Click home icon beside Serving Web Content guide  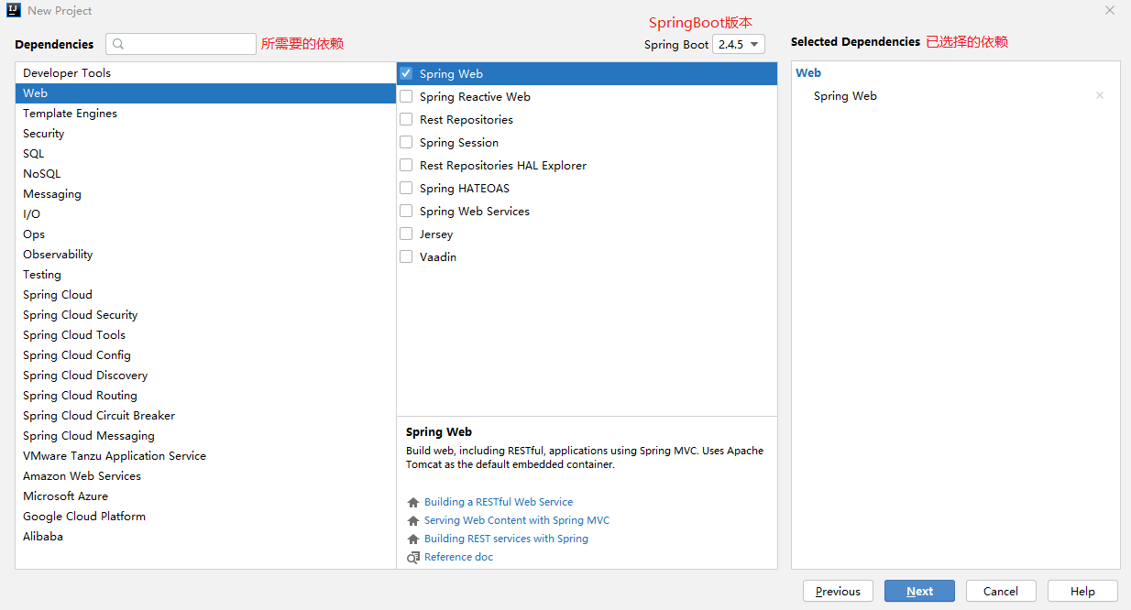click(413, 521)
